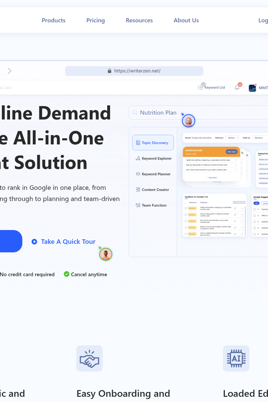Add 'china is implementing' headline with plus
This screenshot has height=402, width=268.
pyautogui.click(x=242, y=234)
